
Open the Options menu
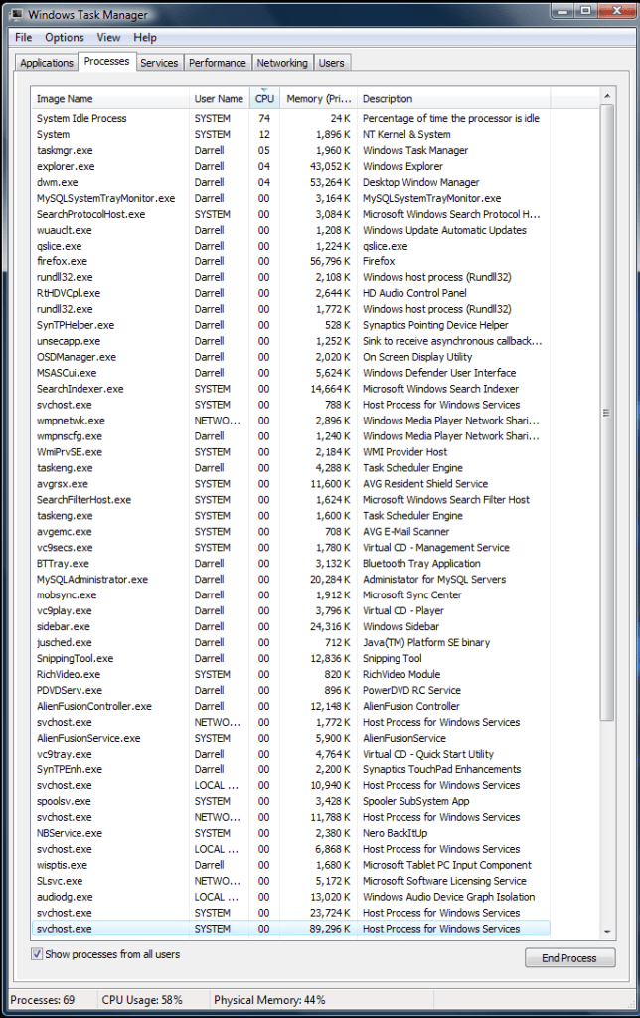65,38
